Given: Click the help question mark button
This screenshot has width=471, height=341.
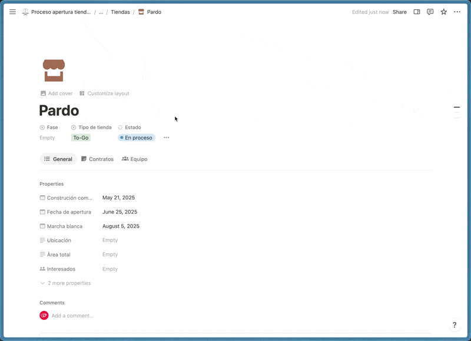Looking at the screenshot, I should click(x=454, y=325).
